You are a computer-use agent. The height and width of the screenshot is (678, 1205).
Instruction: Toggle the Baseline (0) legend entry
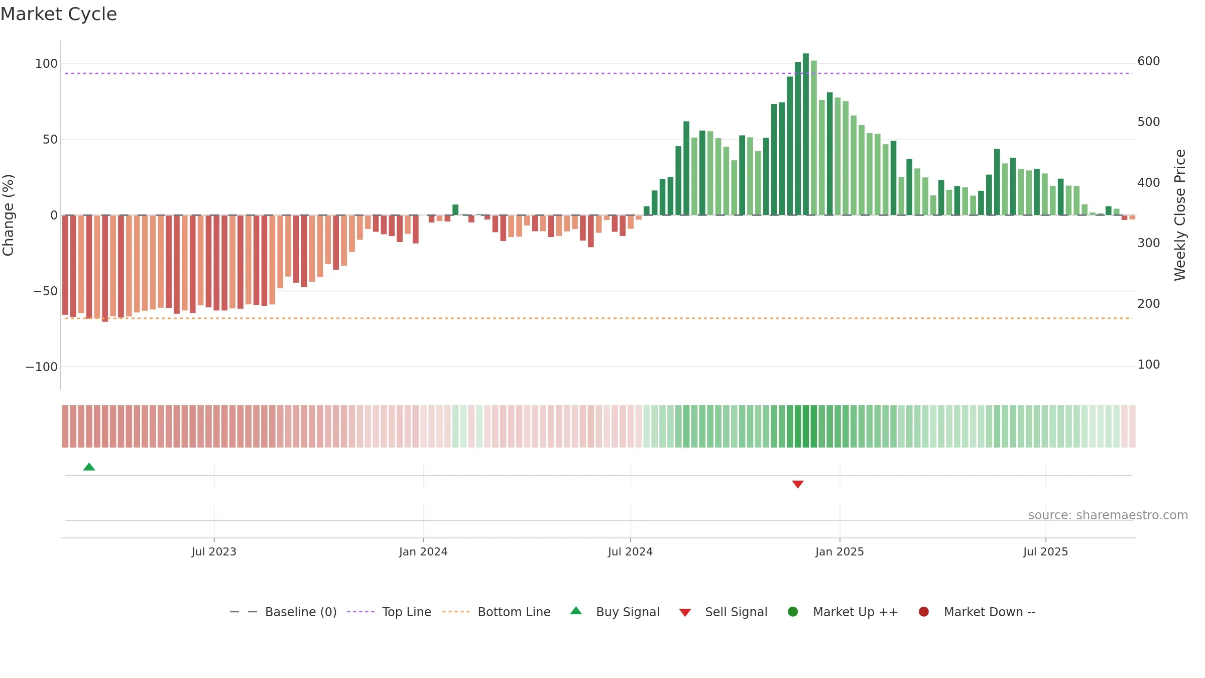pyautogui.click(x=283, y=612)
